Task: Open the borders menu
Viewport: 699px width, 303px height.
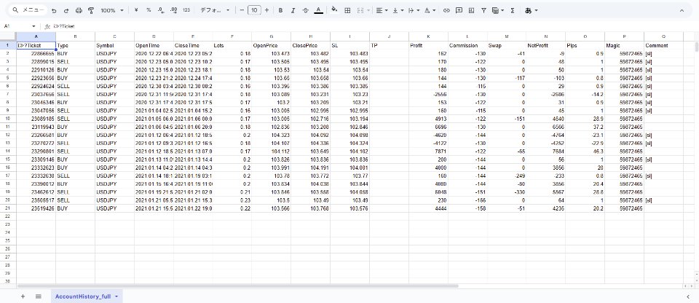Action: [347, 10]
